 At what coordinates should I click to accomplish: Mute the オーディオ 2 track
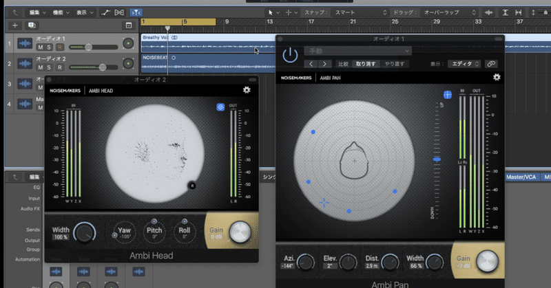(x=41, y=67)
